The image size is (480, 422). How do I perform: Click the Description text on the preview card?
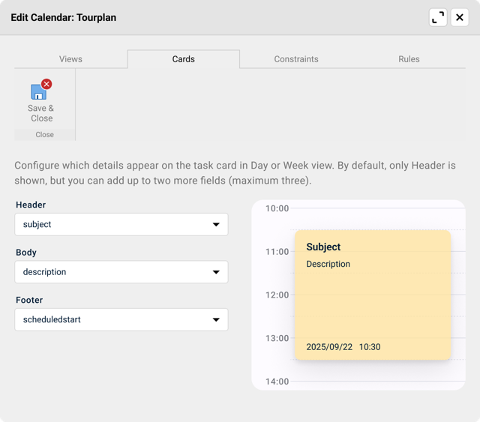click(x=328, y=264)
